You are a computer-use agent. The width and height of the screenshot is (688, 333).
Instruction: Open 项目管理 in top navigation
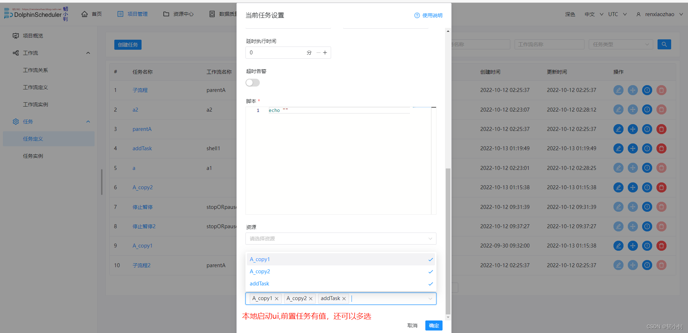pos(133,14)
